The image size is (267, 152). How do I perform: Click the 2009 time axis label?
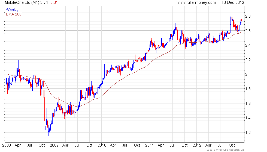[54, 145]
